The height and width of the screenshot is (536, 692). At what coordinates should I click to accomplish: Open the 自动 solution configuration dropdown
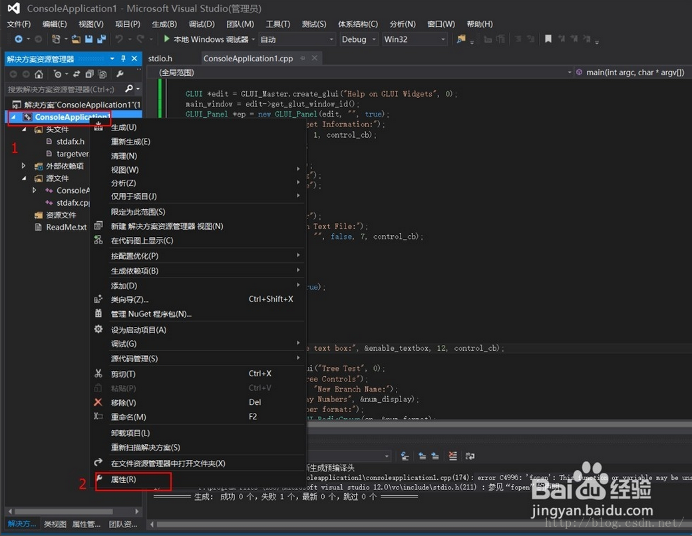tap(297, 39)
